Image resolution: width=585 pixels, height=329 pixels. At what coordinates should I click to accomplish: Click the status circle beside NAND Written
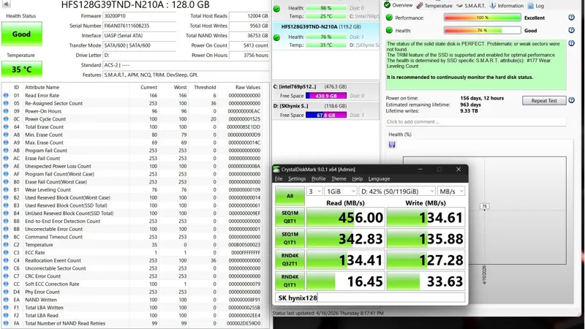6,300
